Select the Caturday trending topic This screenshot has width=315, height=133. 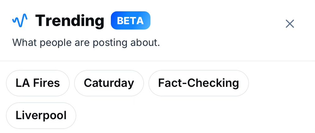[x=109, y=83]
